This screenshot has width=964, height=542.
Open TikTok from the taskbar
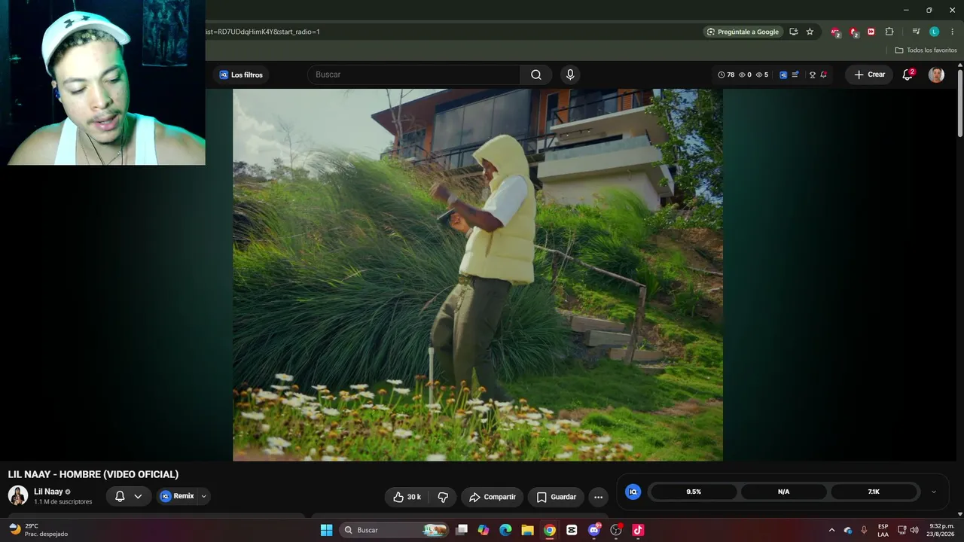pos(638,530)
